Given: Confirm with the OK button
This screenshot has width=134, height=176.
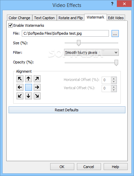Looking at the screenshot, I should tap(62, 167).
